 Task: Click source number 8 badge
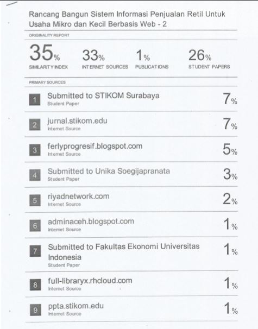coord(35,284)
